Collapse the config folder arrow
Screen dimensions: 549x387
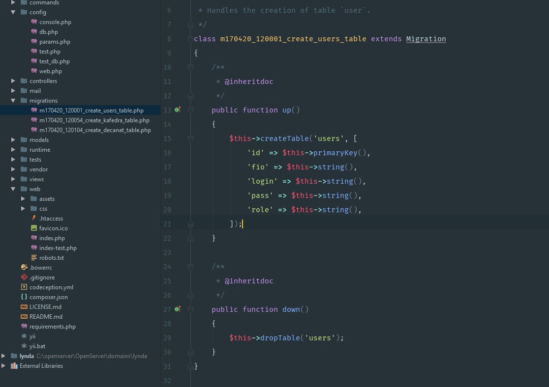[13, 12]
